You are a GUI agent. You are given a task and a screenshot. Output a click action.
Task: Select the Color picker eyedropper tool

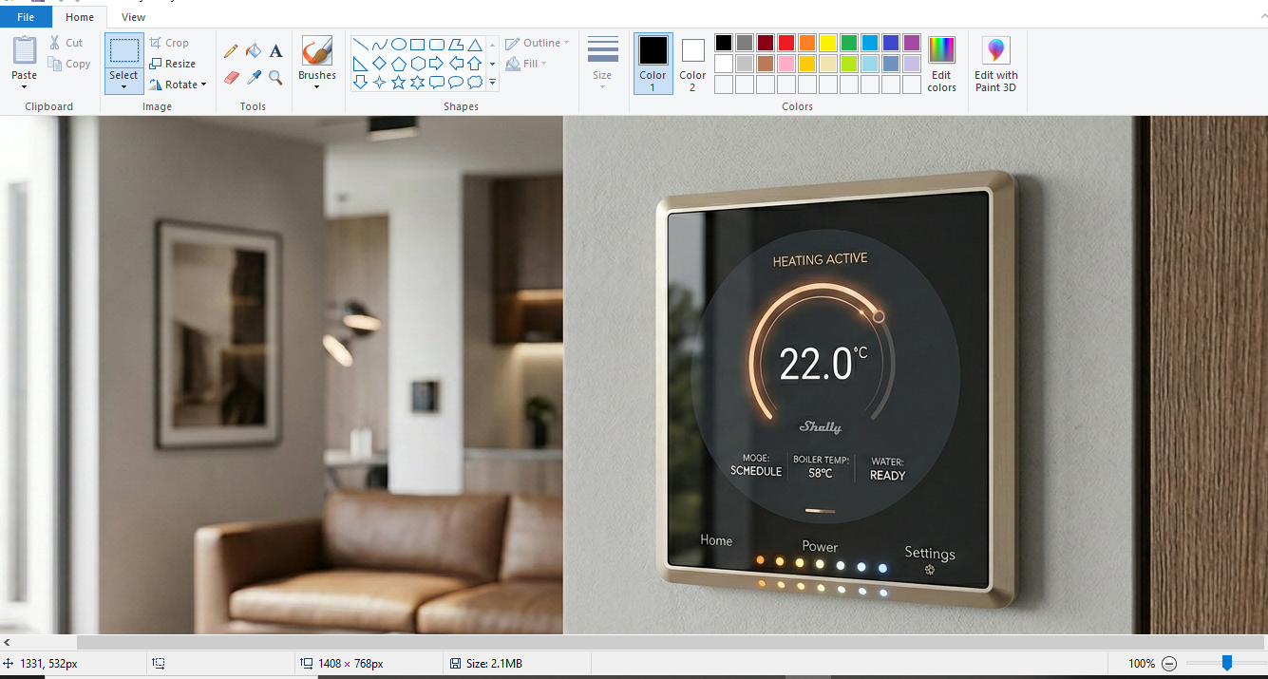coord(254,78)
